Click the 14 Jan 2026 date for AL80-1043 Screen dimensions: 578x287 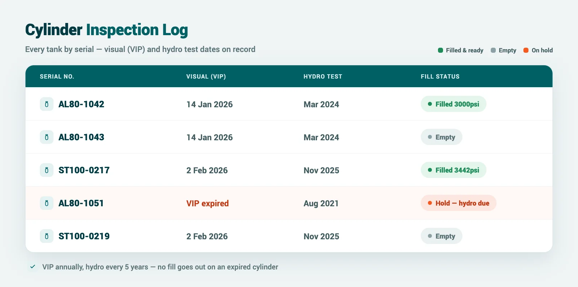210,137
